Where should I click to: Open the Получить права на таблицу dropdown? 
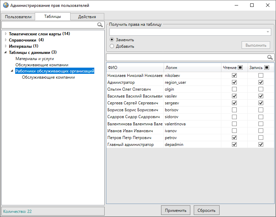pyautogui.click(x=268, y=32)
